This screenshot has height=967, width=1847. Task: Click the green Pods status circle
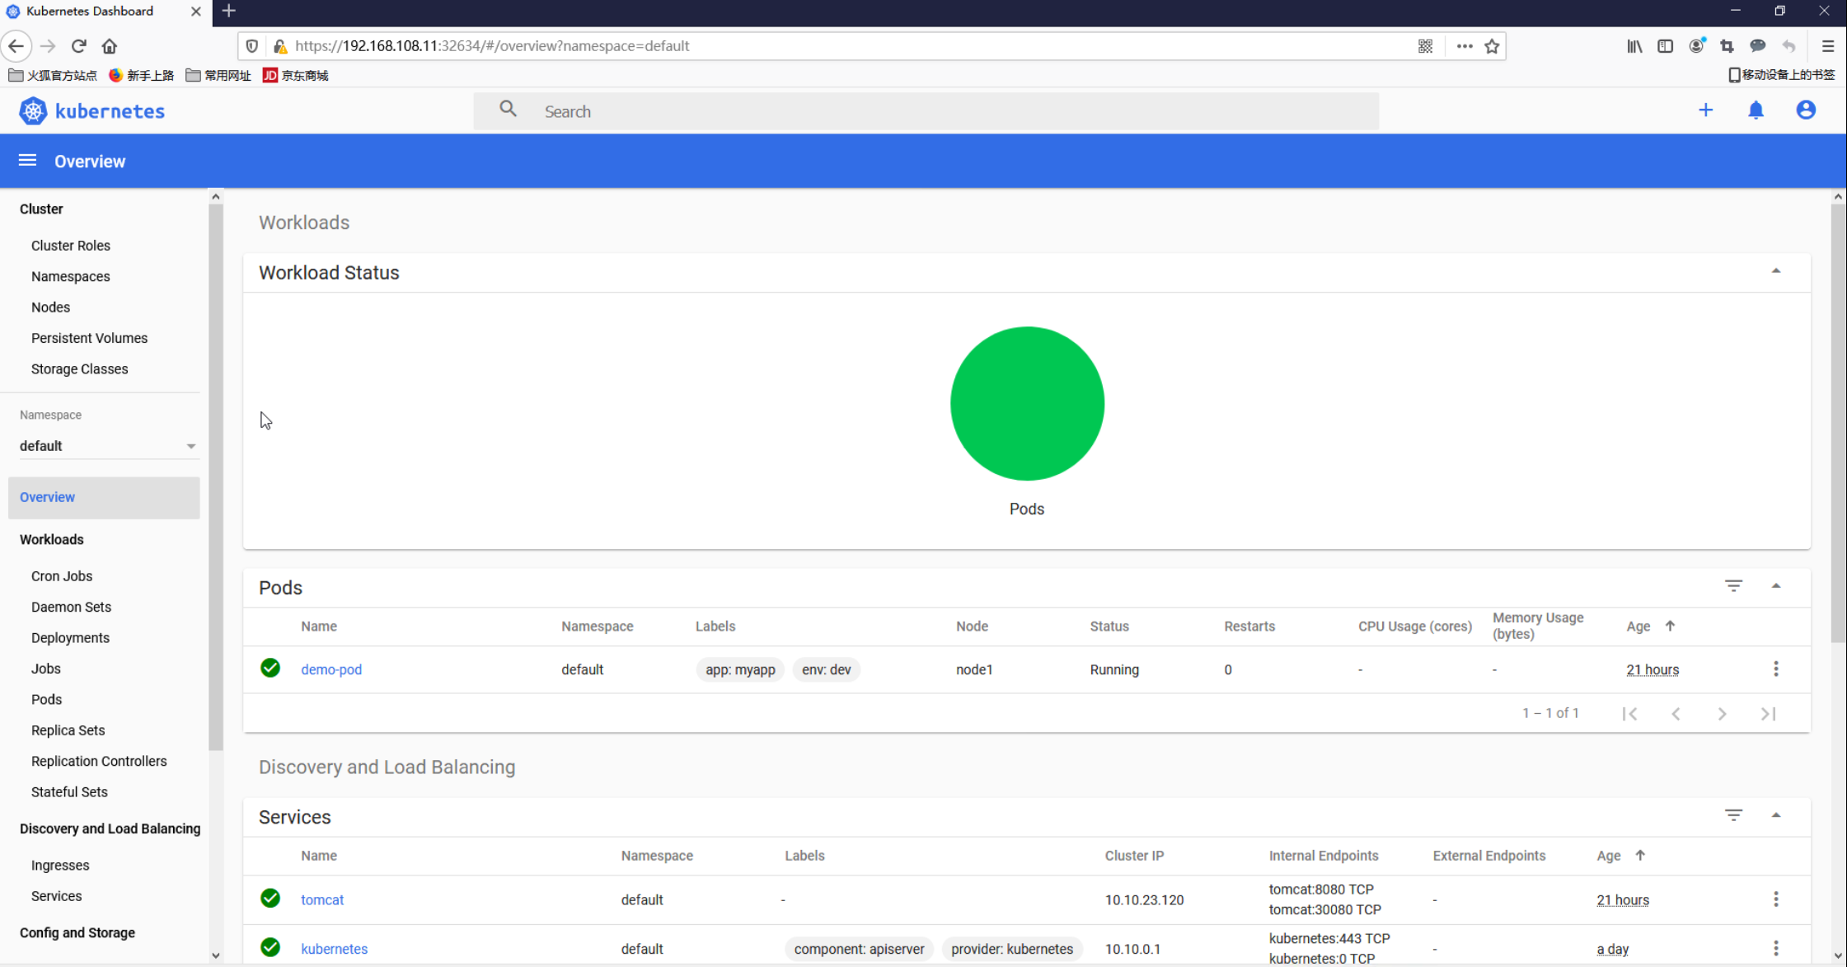point(1027,403)
